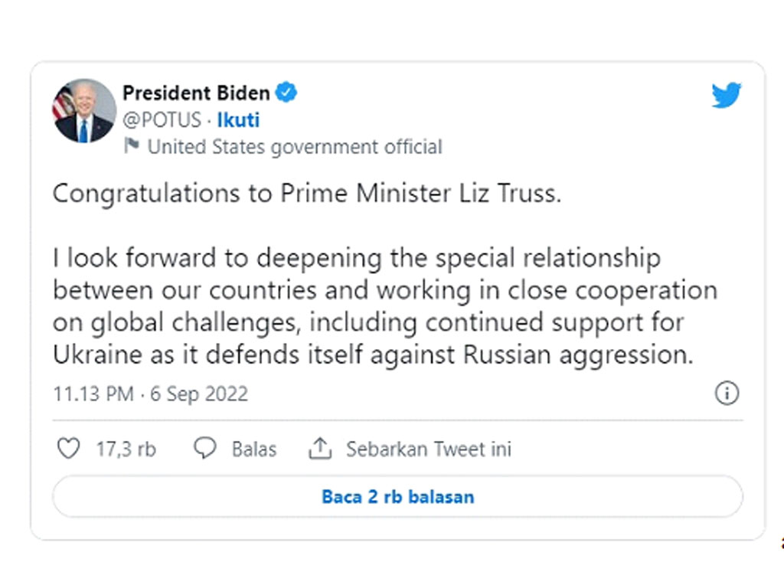The width and height of the screenshot is (784, 588).
Task: Visit the @POTUS handle link
Action: click(x=162, y=120)
